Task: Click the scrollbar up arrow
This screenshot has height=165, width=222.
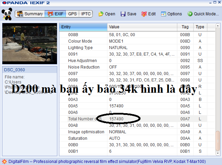Action: [x=218, y=26]
